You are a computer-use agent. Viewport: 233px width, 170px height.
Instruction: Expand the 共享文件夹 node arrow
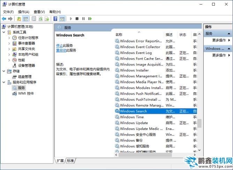tap(9, 49)
